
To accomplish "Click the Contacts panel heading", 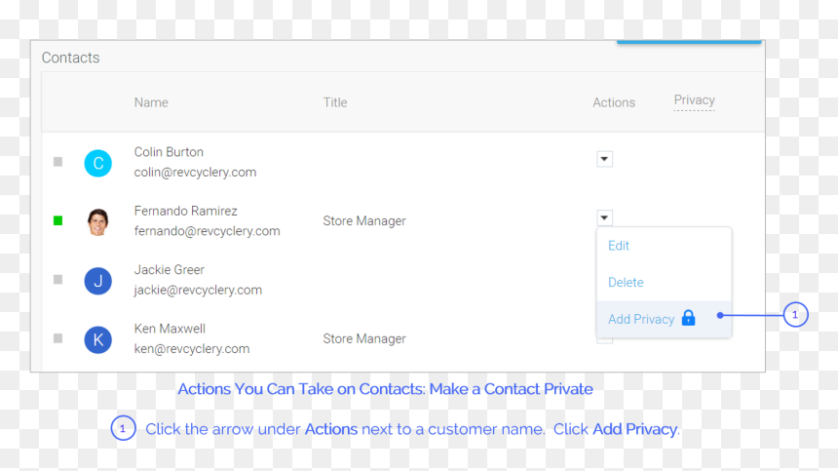I will click(70, 58).
